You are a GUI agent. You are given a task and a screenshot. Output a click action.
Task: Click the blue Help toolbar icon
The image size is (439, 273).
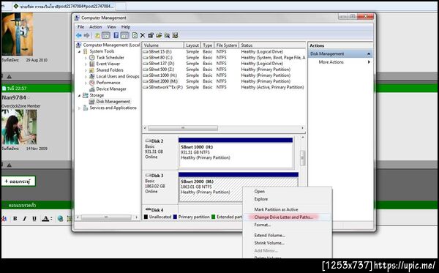click(116, 35)
